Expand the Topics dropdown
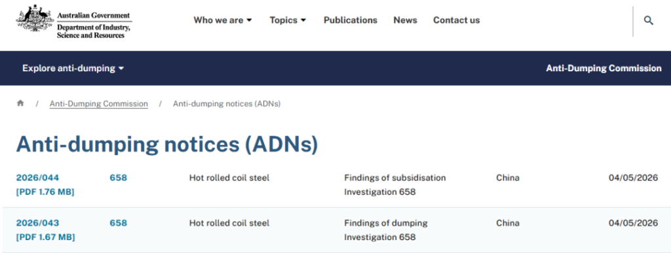Image resolution: width=671 pixels, height=253 pixels. click(288, 20)
